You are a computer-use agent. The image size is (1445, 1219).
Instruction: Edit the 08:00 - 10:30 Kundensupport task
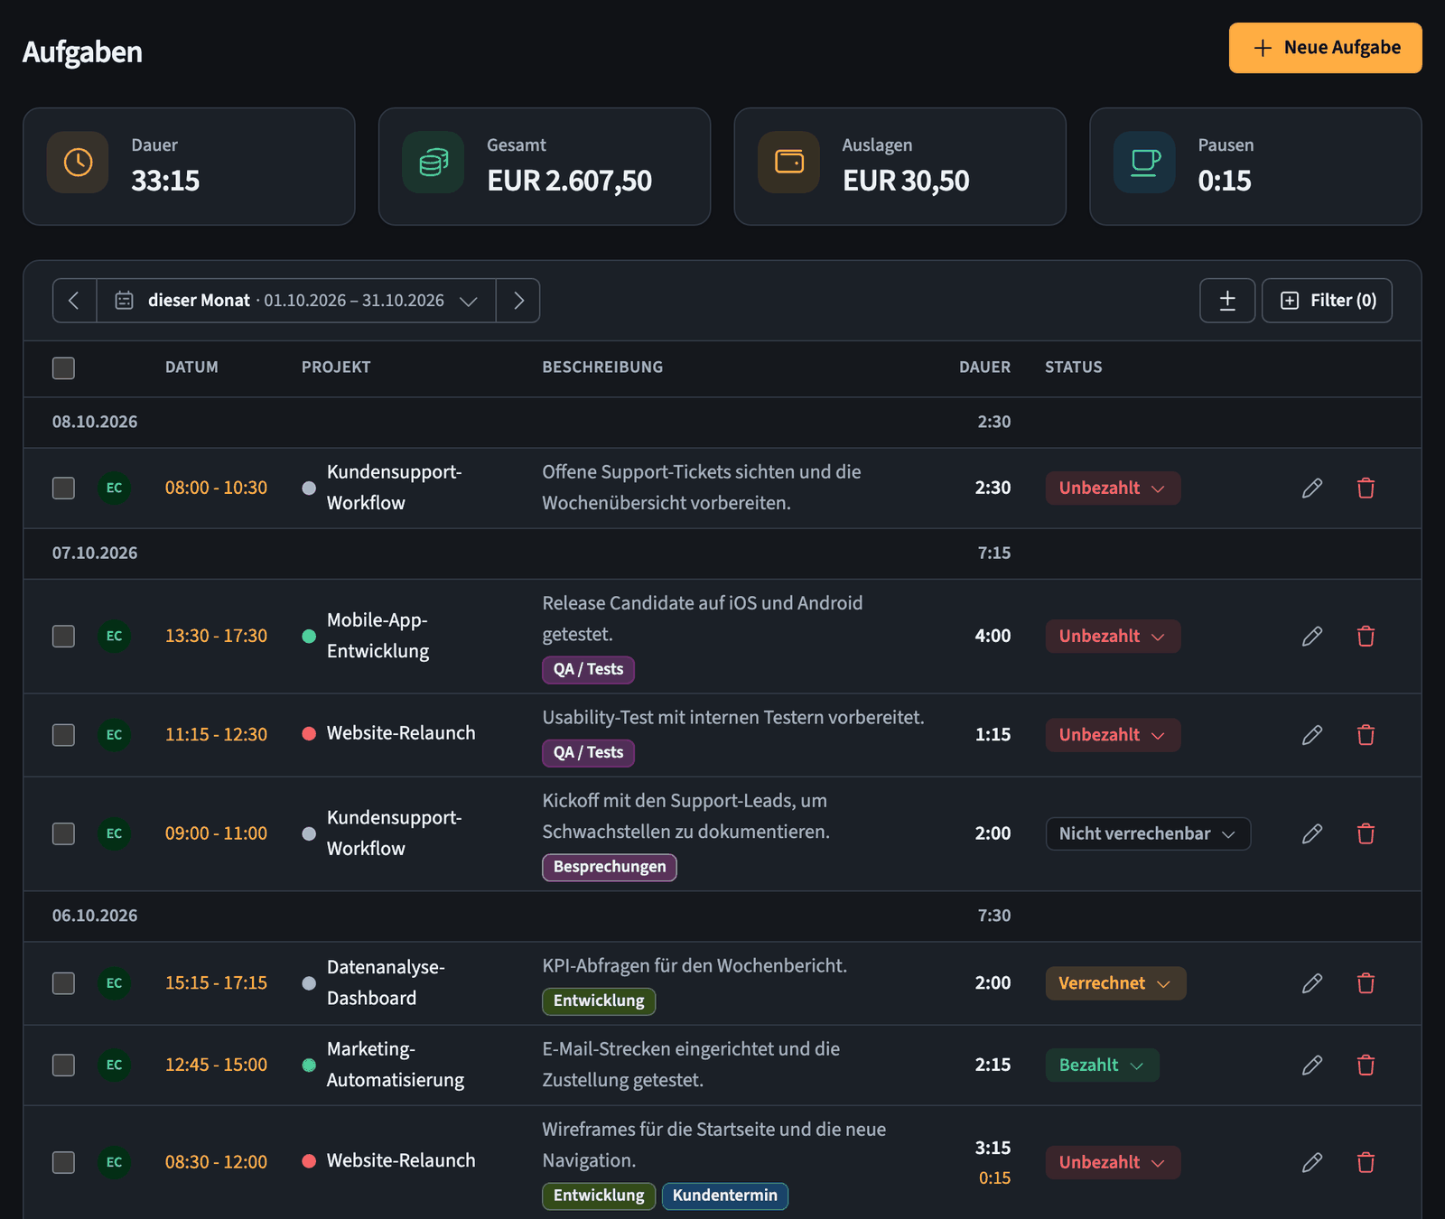coord(1312,489)
